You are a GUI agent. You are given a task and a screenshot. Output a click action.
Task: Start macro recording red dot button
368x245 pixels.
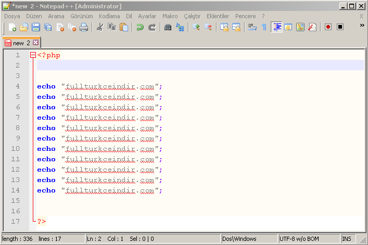coord(328,27)
